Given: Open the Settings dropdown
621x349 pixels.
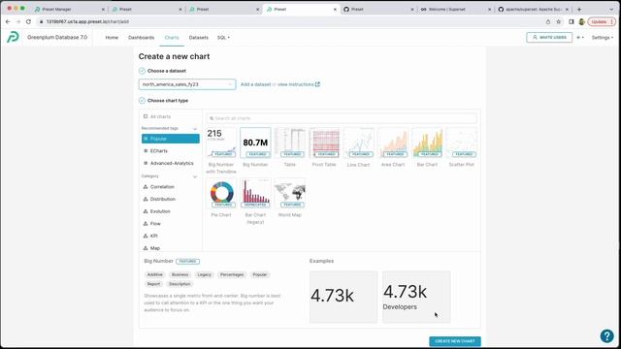Looking at the screenshot, I should [x=602, y=38].
